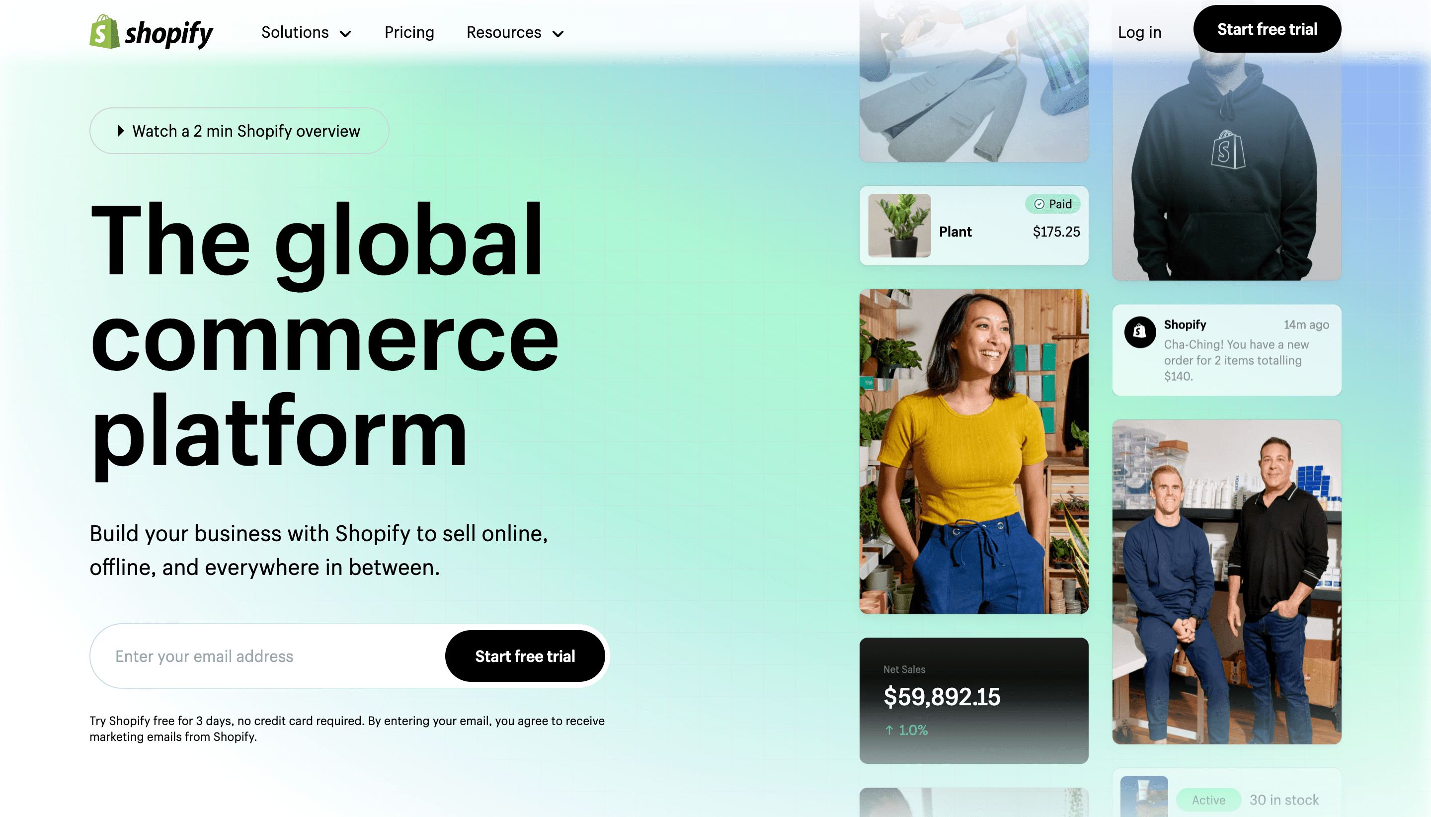This screenshot has height=817, width=1431.
Task: Click the Shopify bag logo icon
Action: [104, 31]
